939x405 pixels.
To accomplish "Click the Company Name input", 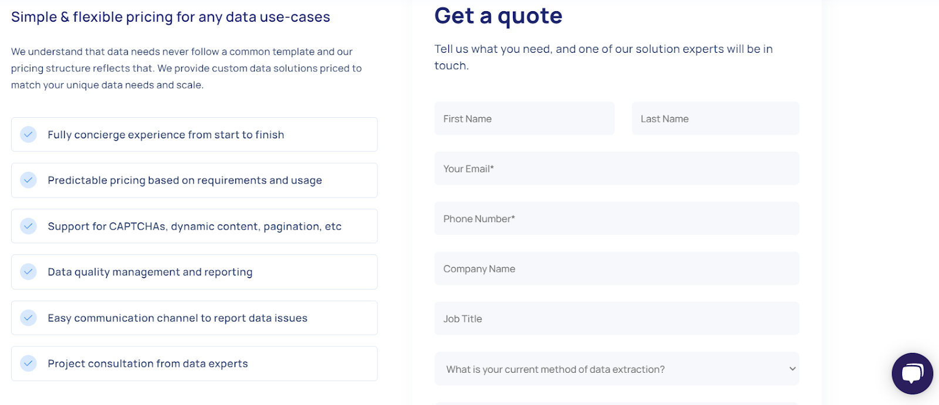I will tap(616, 268).
